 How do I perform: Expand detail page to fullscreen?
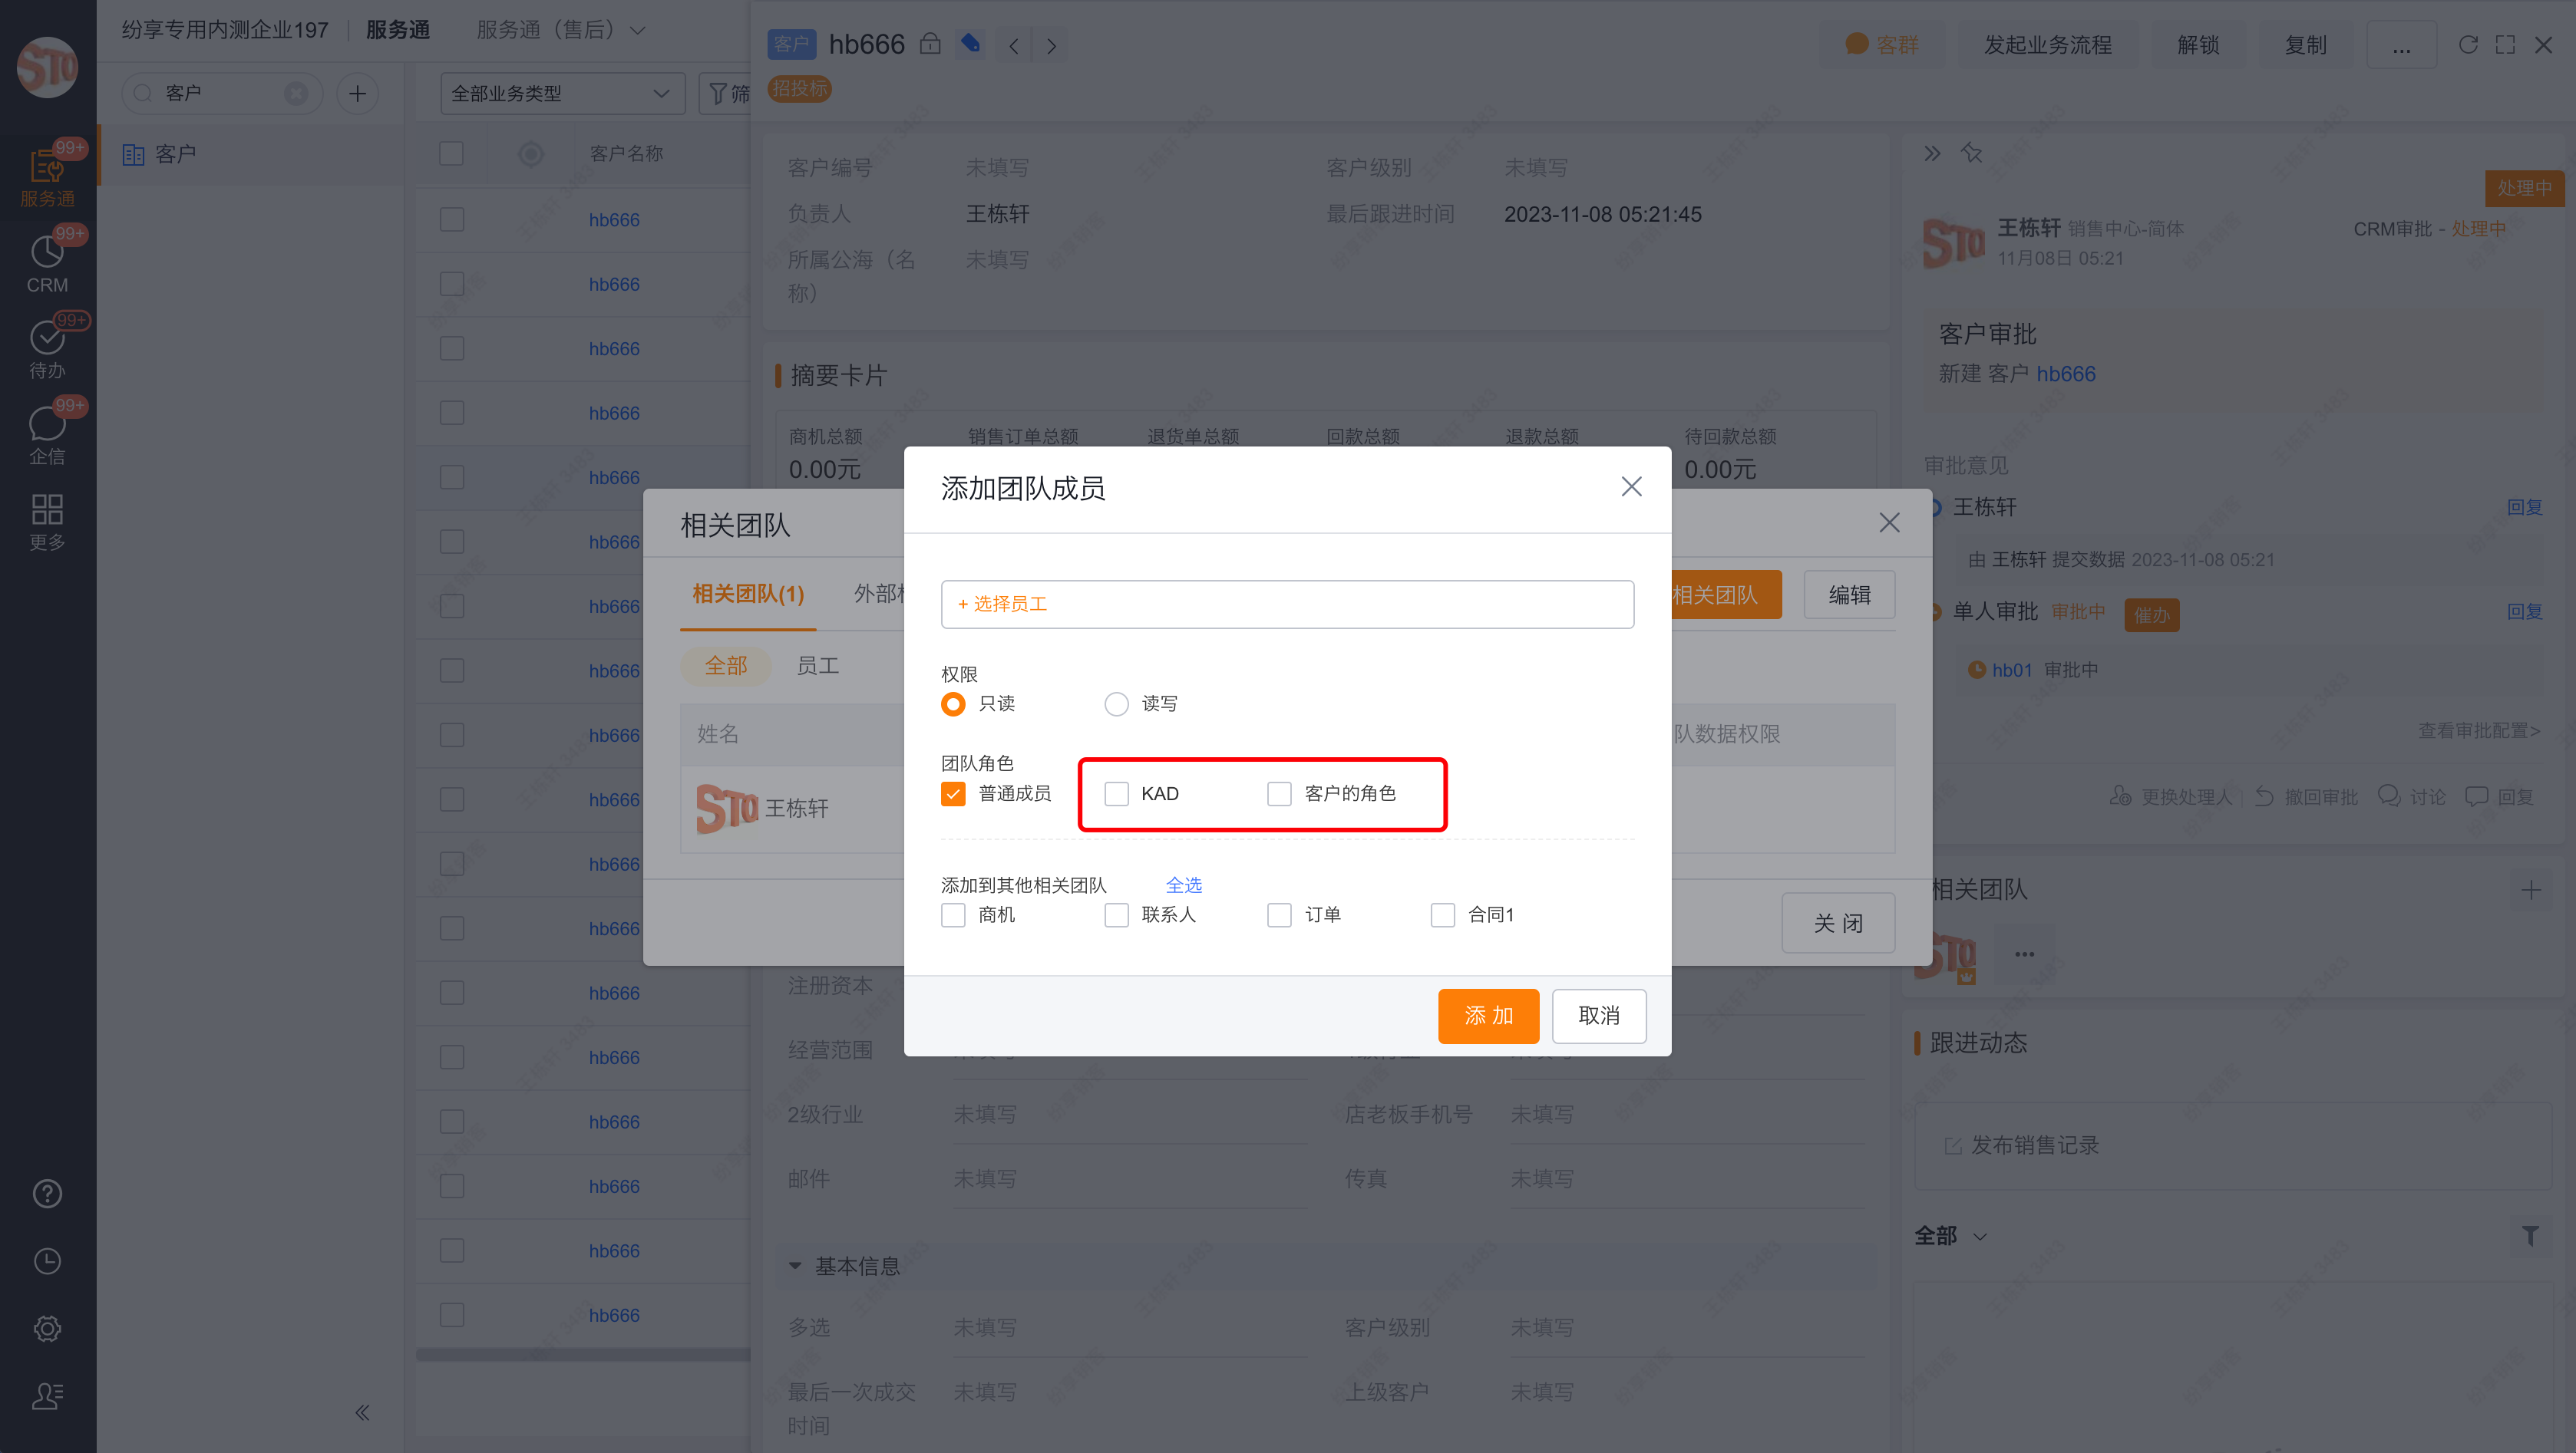click(2505, 45)
